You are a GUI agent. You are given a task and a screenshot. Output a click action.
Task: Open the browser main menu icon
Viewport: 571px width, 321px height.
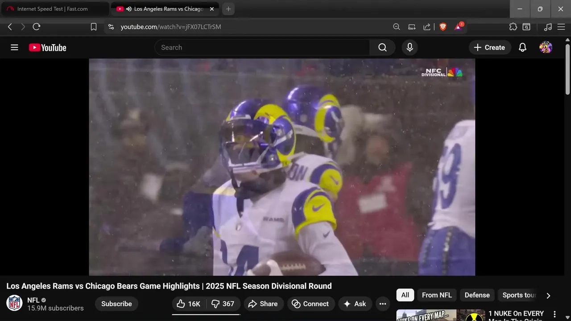[x=561, y=27]
